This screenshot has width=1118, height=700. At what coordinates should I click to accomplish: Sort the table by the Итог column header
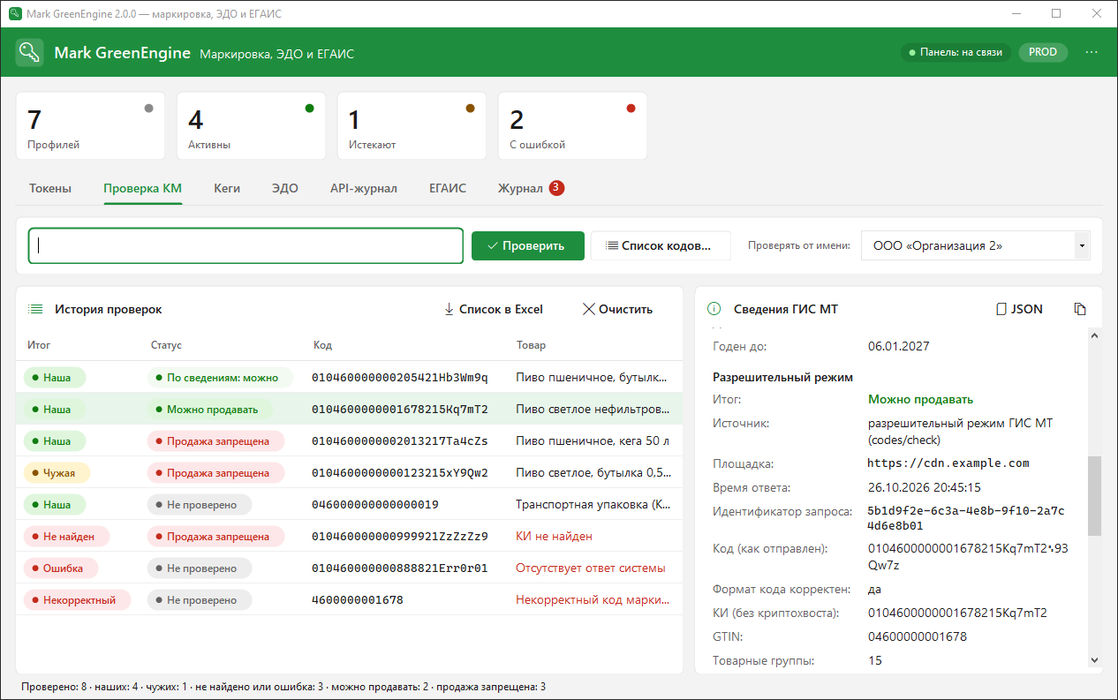[39, 345]
